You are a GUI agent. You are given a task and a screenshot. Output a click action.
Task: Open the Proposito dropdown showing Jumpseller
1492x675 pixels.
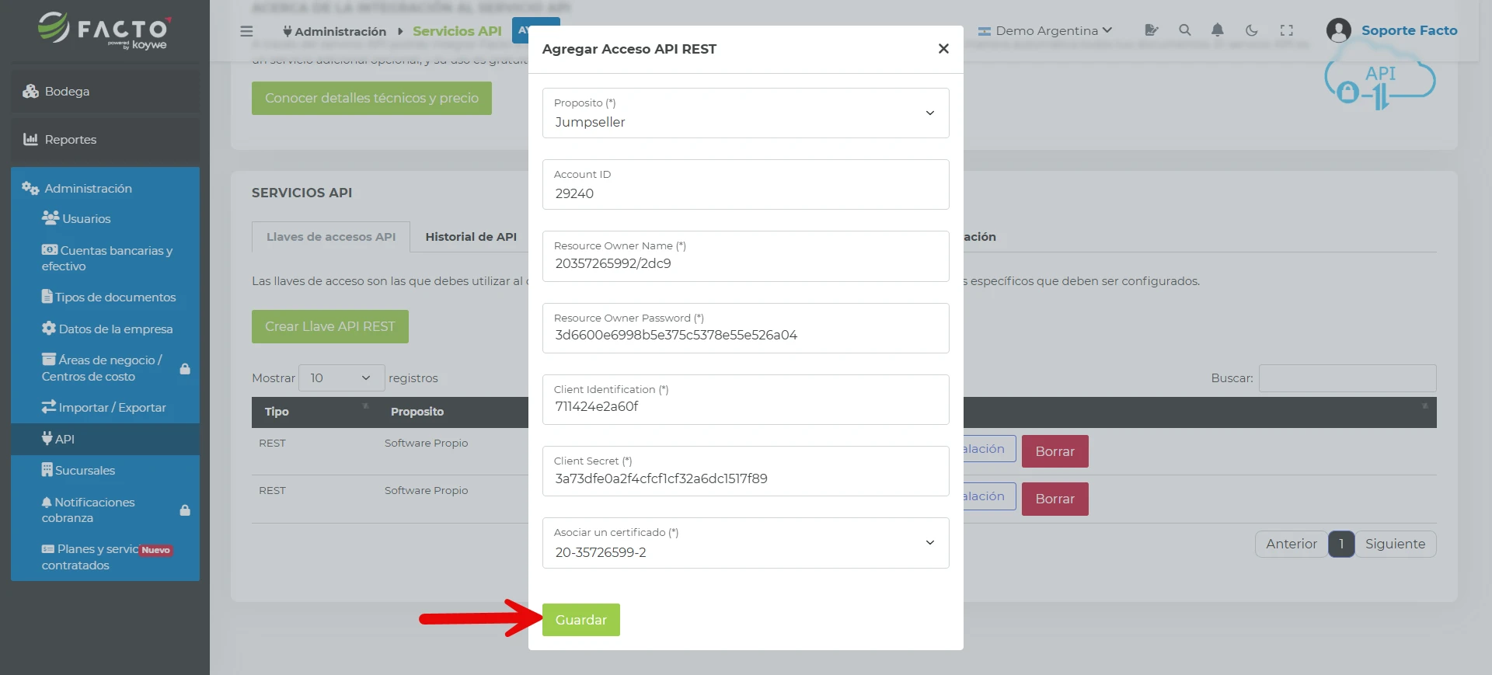coord(745,113)
